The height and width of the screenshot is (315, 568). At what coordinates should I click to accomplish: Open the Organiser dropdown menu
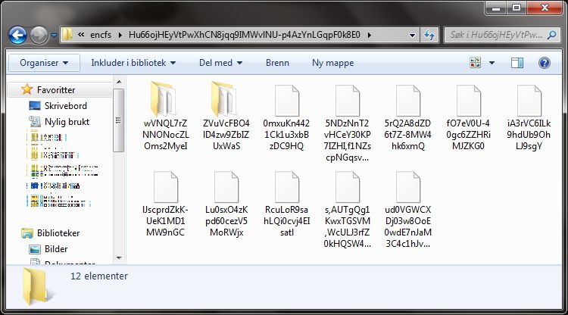(x=43, y=64)
